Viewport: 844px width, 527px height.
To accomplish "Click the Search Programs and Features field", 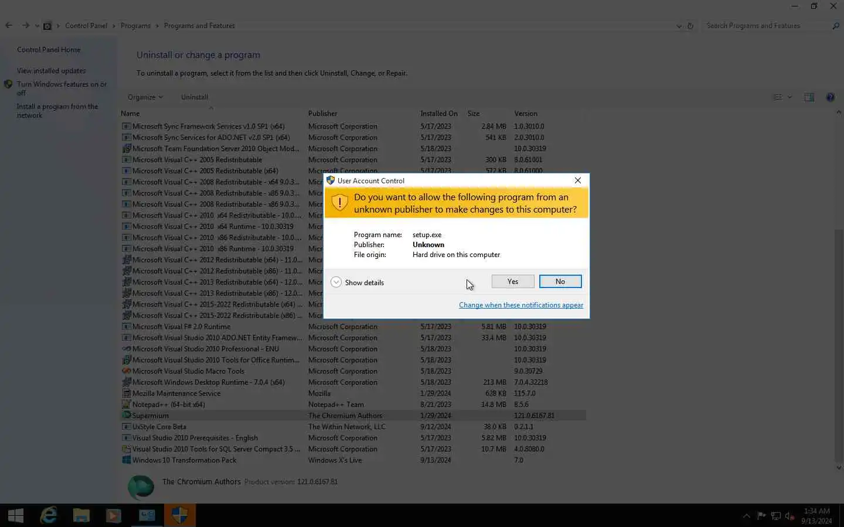I will [x=767, y=26].
